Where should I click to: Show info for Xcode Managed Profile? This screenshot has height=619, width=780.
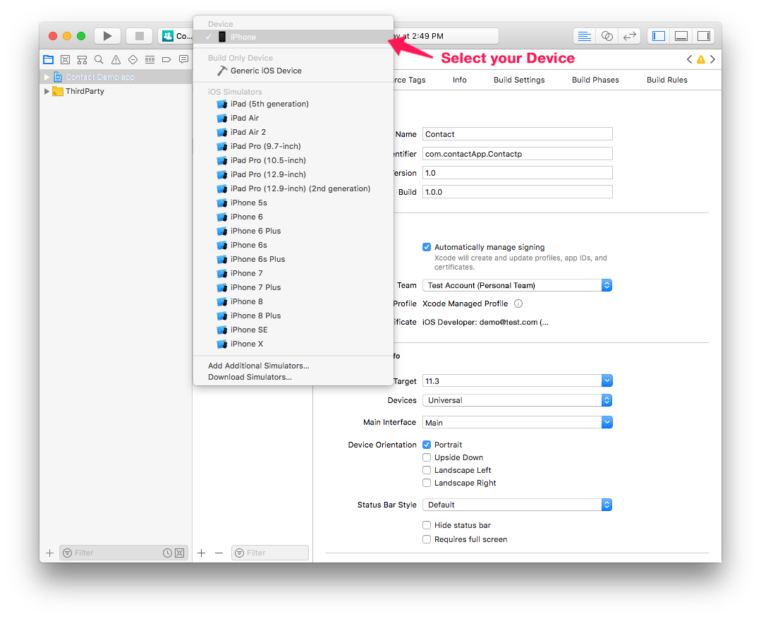518,304
